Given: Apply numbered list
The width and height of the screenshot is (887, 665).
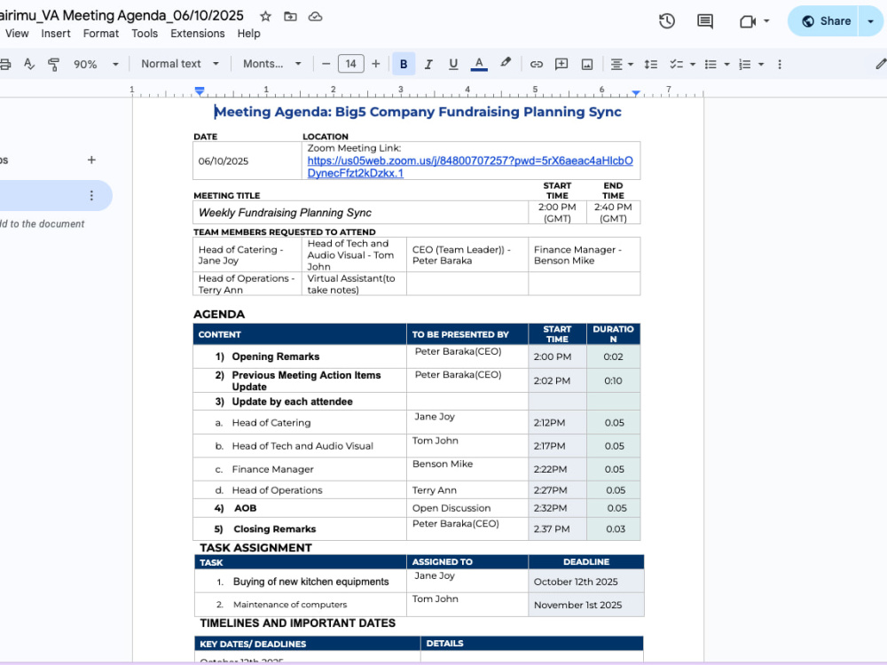Looking at the screenshot, I should [745, 64].
